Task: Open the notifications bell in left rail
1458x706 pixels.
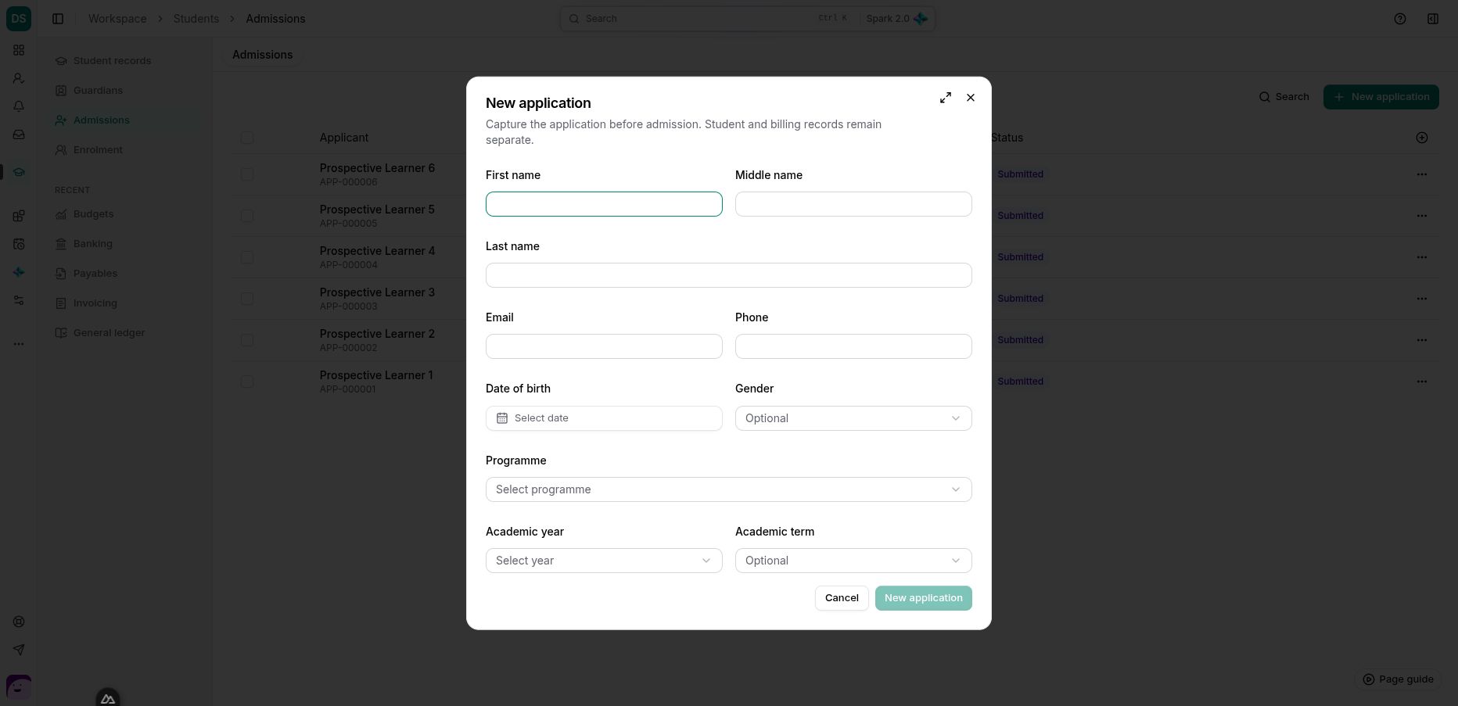Action: [x=19, y=106]
